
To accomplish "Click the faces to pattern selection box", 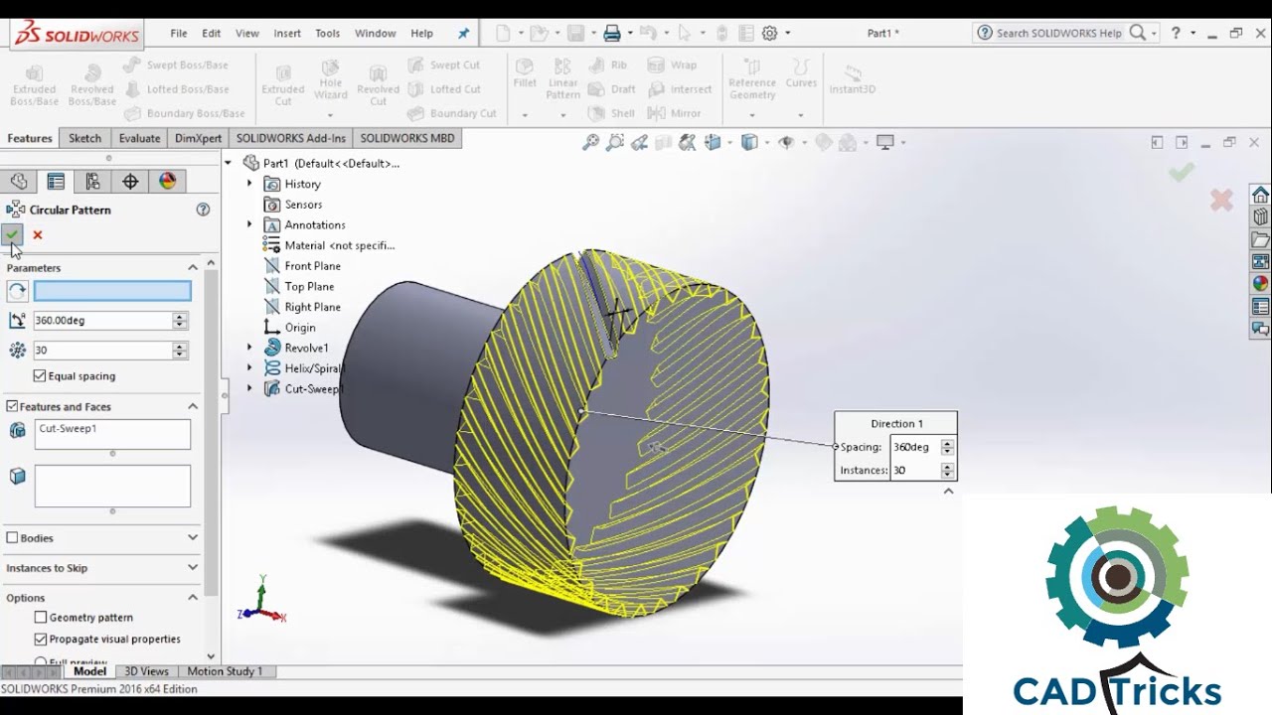I will click(112, 486).
